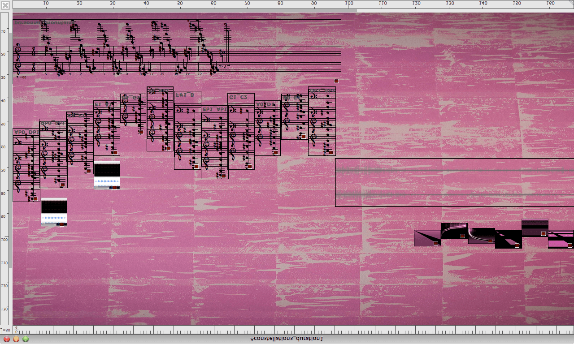Select the dark horizontal-striped box
This screenshot has height=344, width=574.
535,228
